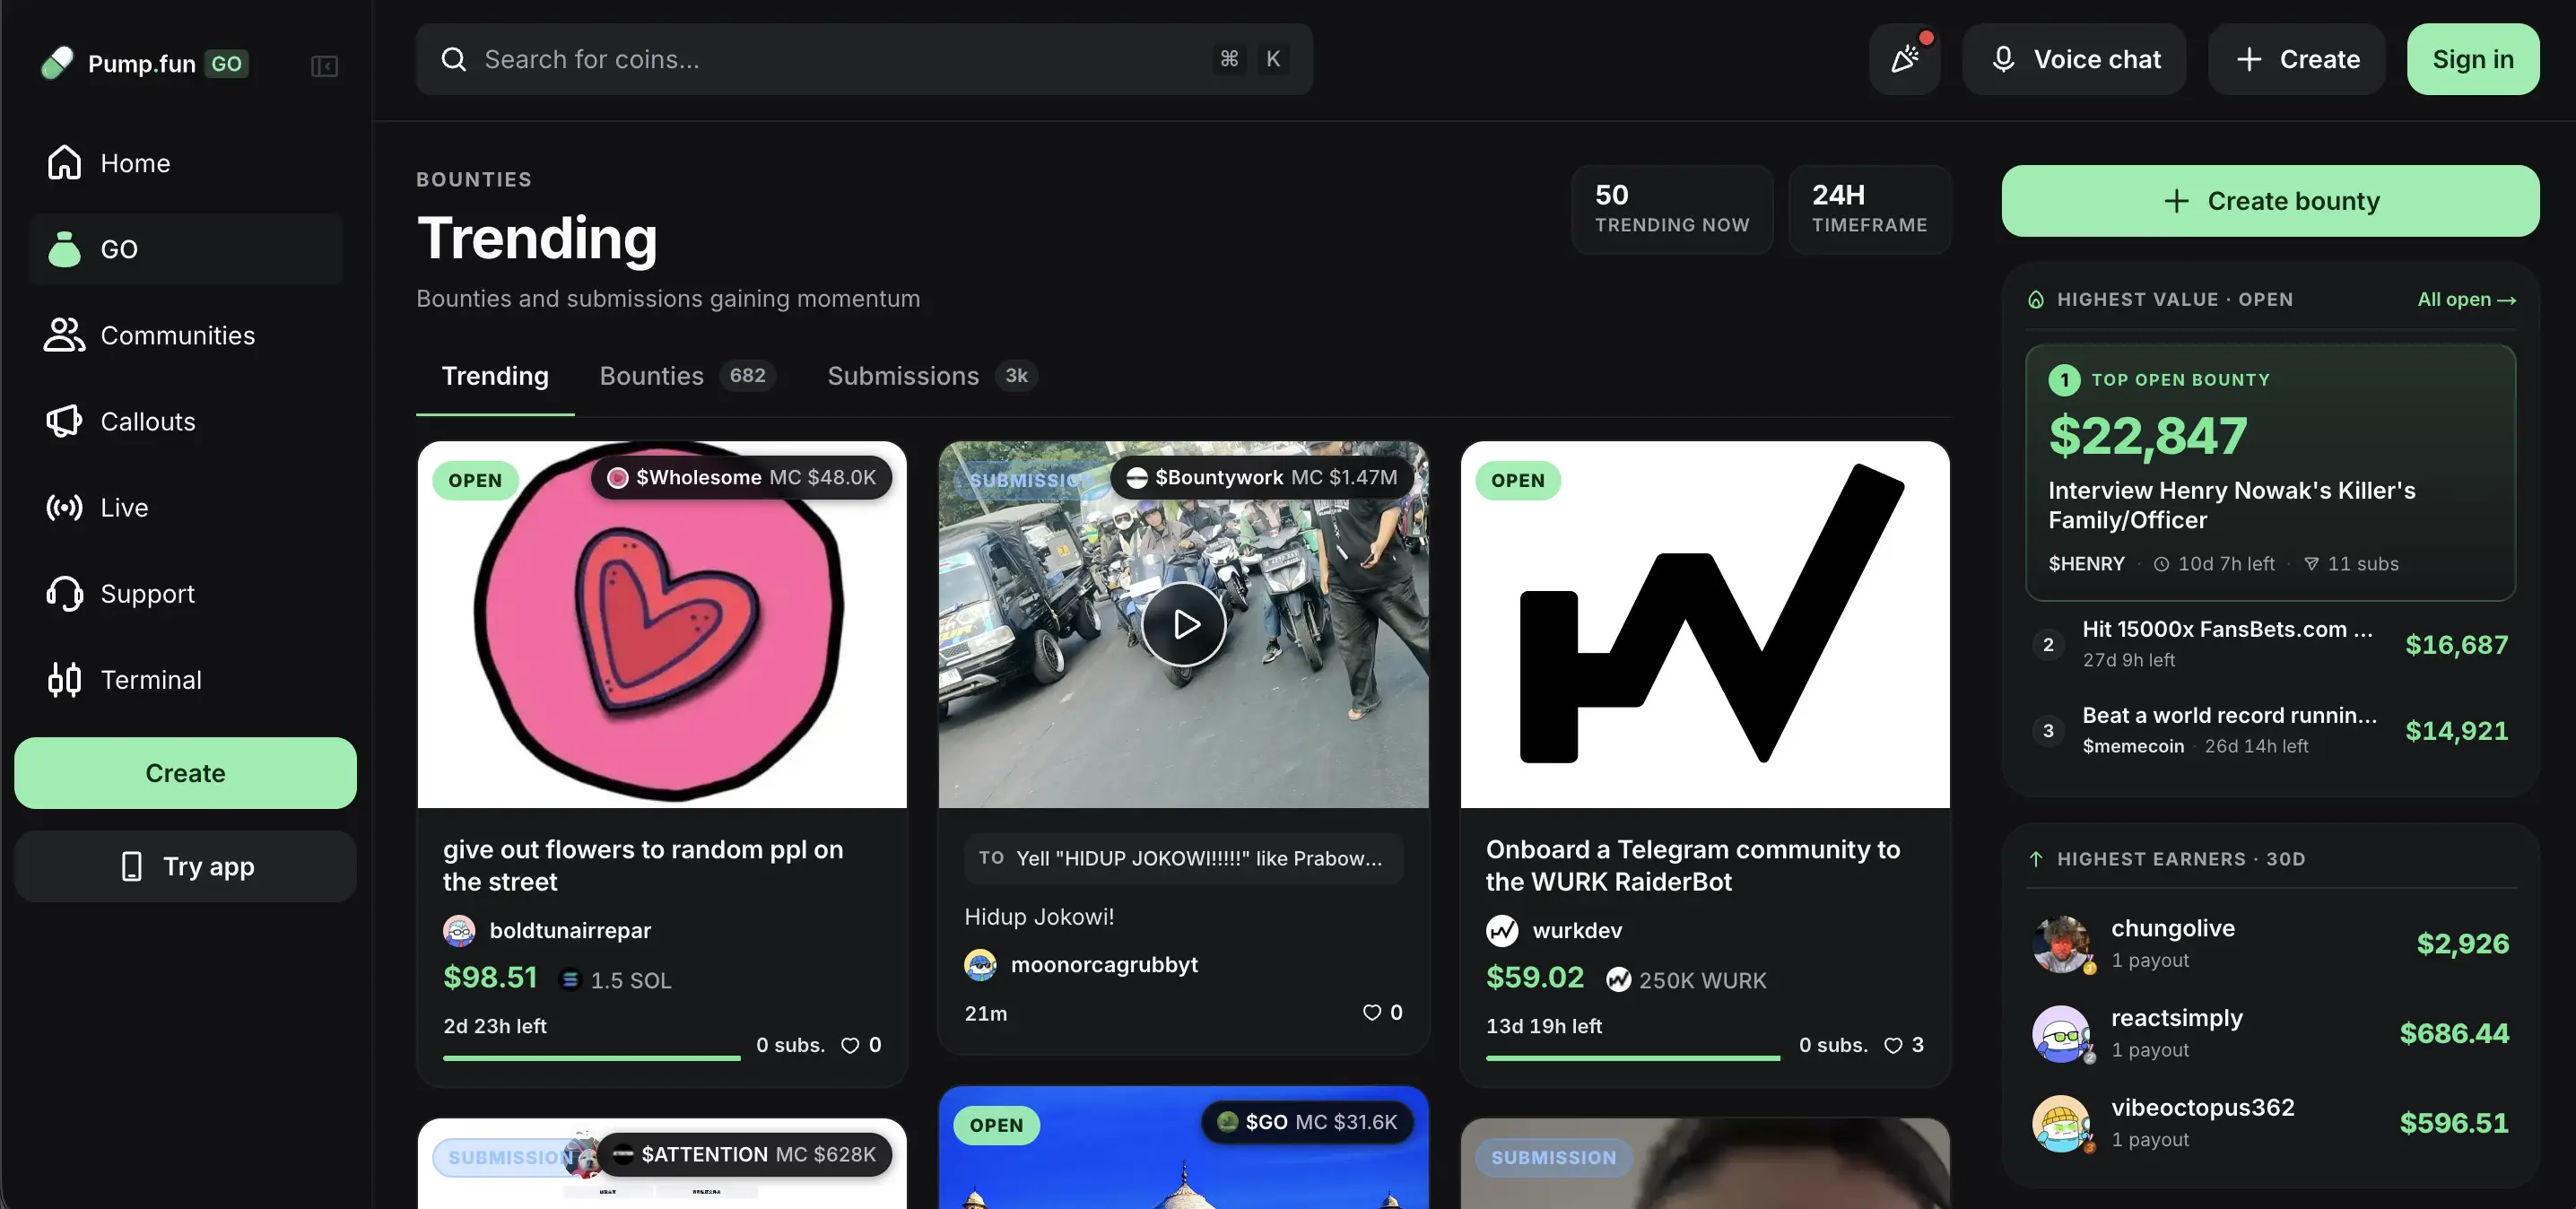
Task: Open Hit 15000x FansBets.com bounty row
Action: [2269, 644]
